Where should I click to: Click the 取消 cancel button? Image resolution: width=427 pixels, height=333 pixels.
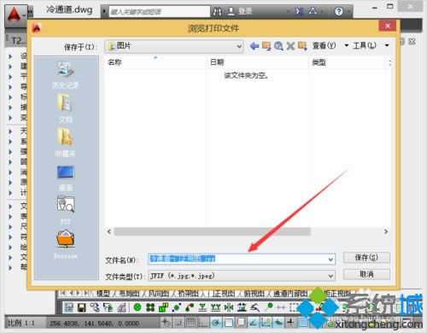(366, 274)
